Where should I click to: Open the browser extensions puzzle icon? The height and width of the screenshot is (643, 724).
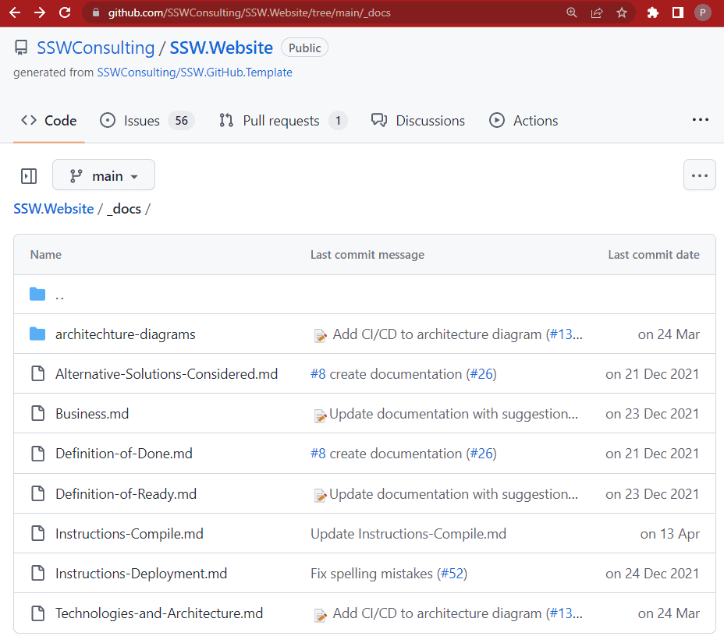(x=653, y=12)
